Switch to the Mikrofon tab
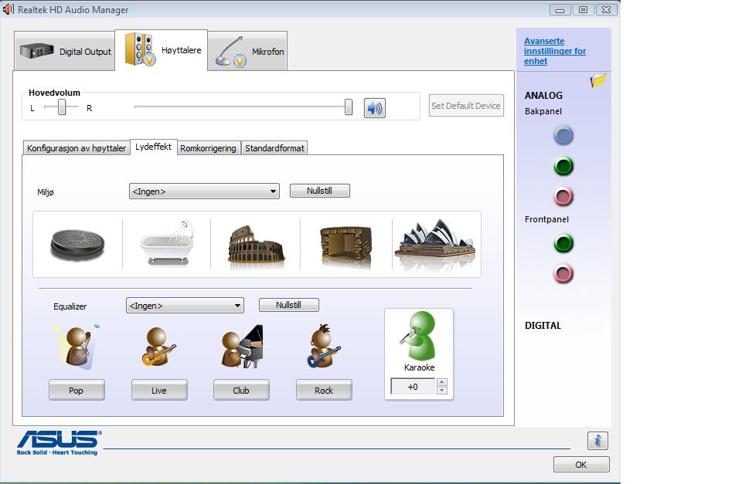The height and width of the screenshot is (484, 742). coord(247,51)
